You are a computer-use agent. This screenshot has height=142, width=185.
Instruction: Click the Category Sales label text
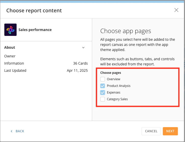(117, 99)
